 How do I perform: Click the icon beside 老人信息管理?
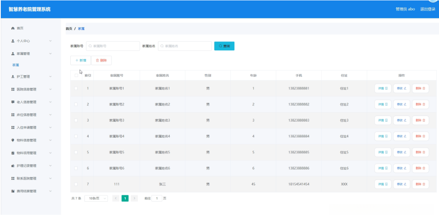pyautogui.click(x=13, y=102)
